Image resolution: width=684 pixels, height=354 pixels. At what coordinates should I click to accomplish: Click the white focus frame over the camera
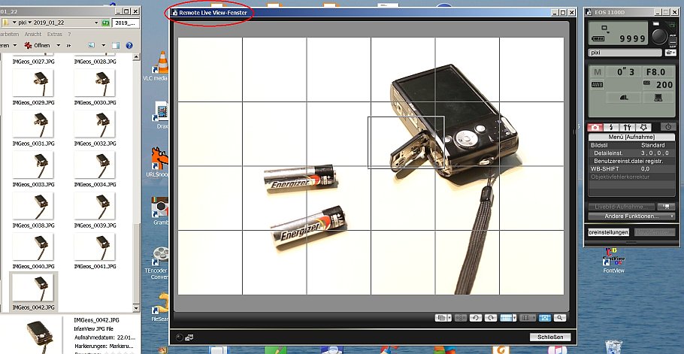406,142
